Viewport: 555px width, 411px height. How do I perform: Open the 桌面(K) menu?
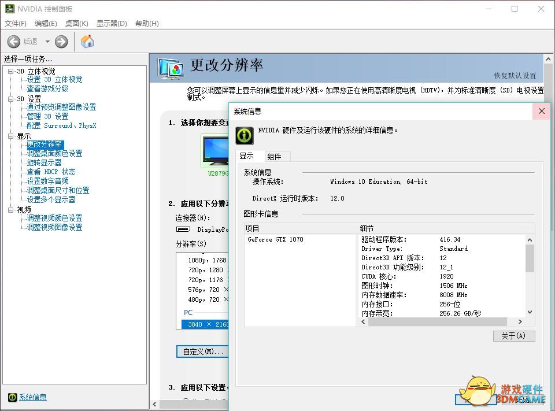pyautogui.click(x=77, y=23)
